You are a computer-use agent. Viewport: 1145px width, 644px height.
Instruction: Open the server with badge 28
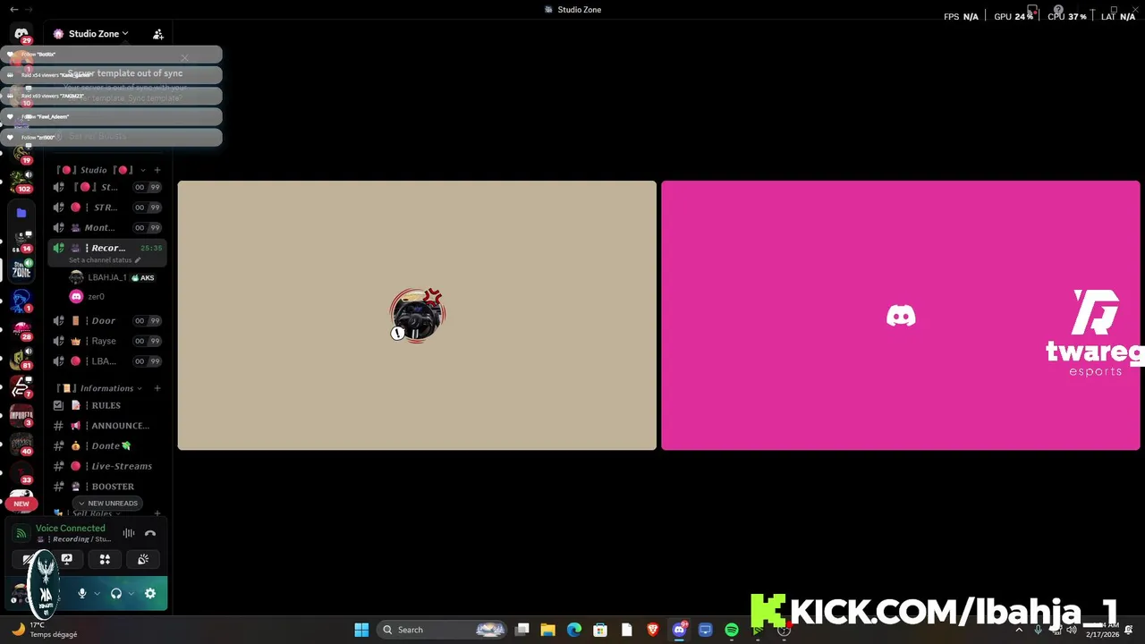pos(21,329)
